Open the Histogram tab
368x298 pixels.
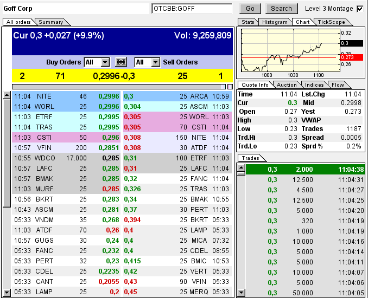tap(274, 22)
